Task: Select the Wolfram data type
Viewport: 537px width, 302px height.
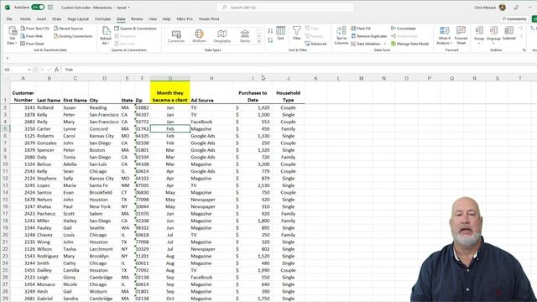Action: (x=199, y=36)
